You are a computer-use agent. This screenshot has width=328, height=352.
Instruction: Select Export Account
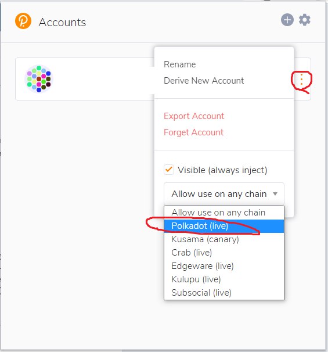[x=194, y=116]
